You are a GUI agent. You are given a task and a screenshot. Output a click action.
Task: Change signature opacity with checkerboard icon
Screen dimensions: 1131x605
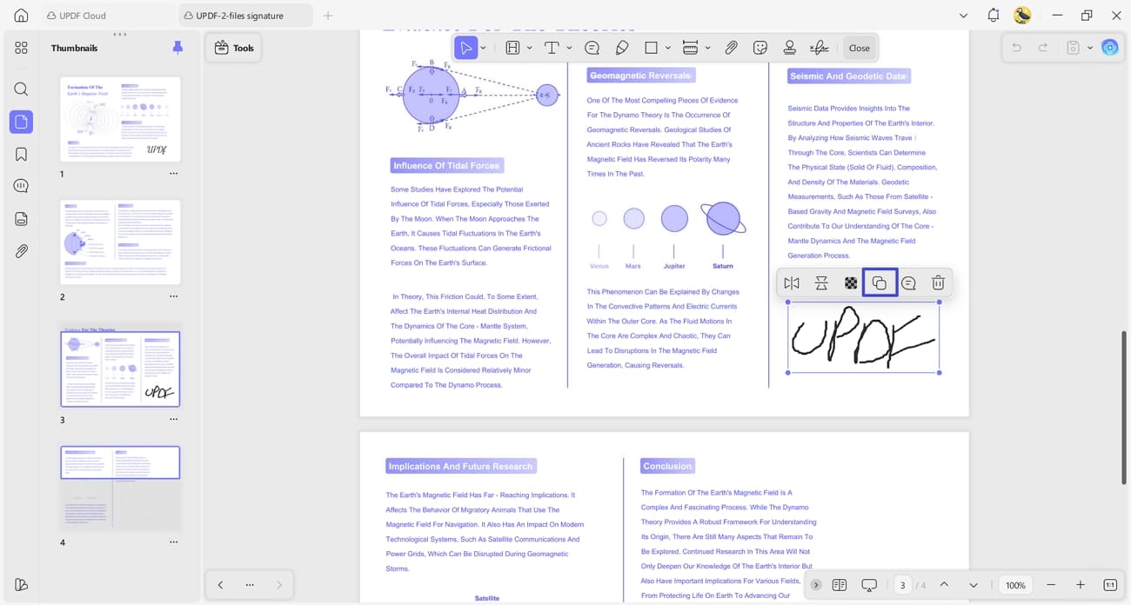pos(851,283)
